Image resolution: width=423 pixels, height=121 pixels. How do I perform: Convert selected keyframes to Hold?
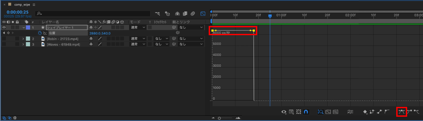coord(372,112)
